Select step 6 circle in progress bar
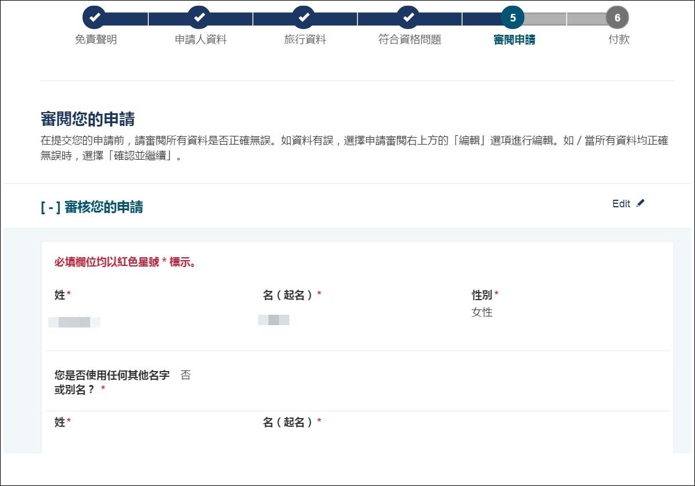This screenshot has height=486, width=695. coord(618,18)
